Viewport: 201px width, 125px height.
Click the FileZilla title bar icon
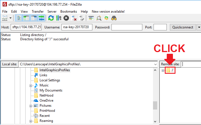coord(5,5)
